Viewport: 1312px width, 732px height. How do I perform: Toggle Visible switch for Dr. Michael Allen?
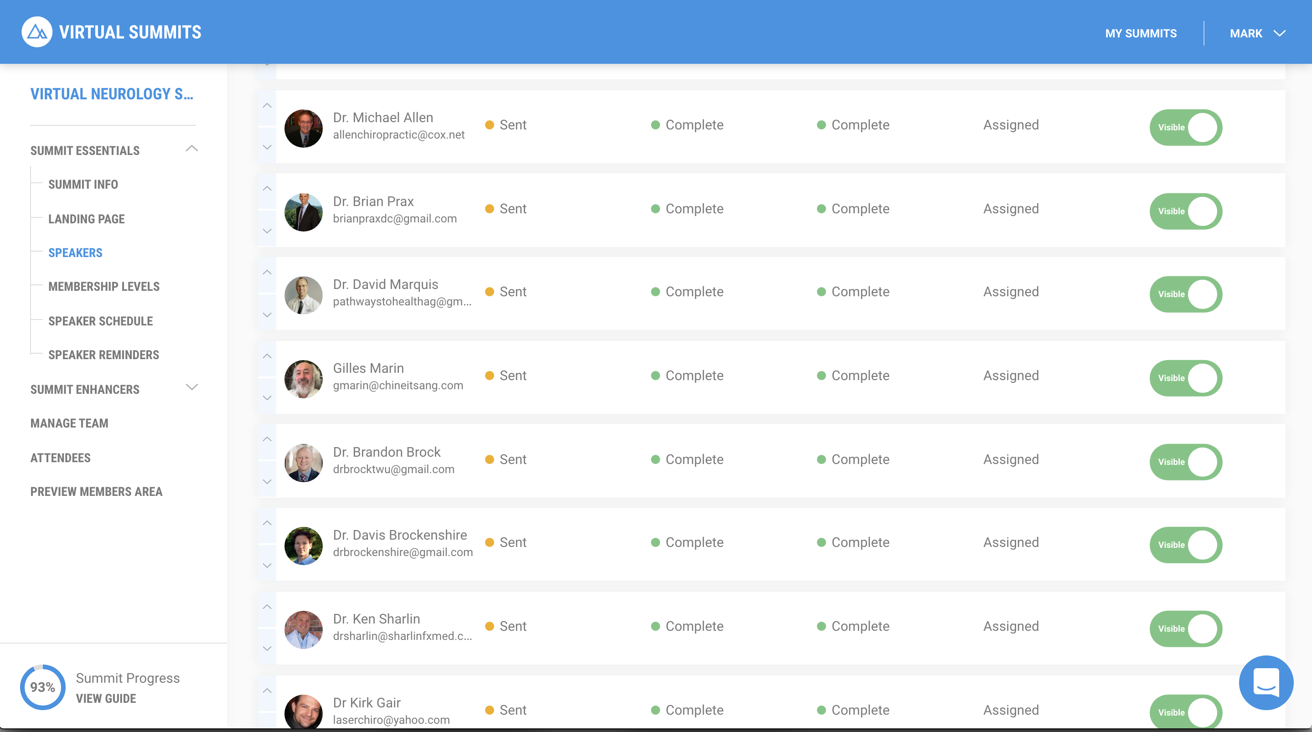coord(1185,127)
